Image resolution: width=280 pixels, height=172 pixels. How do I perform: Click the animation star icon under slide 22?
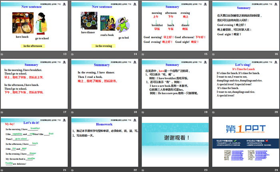click(72, 170)
